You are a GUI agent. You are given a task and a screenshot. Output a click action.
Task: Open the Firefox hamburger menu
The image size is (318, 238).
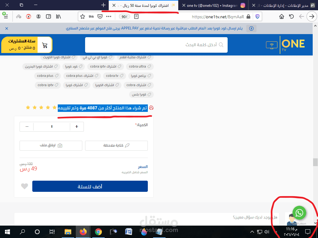[x=6, y=16]
